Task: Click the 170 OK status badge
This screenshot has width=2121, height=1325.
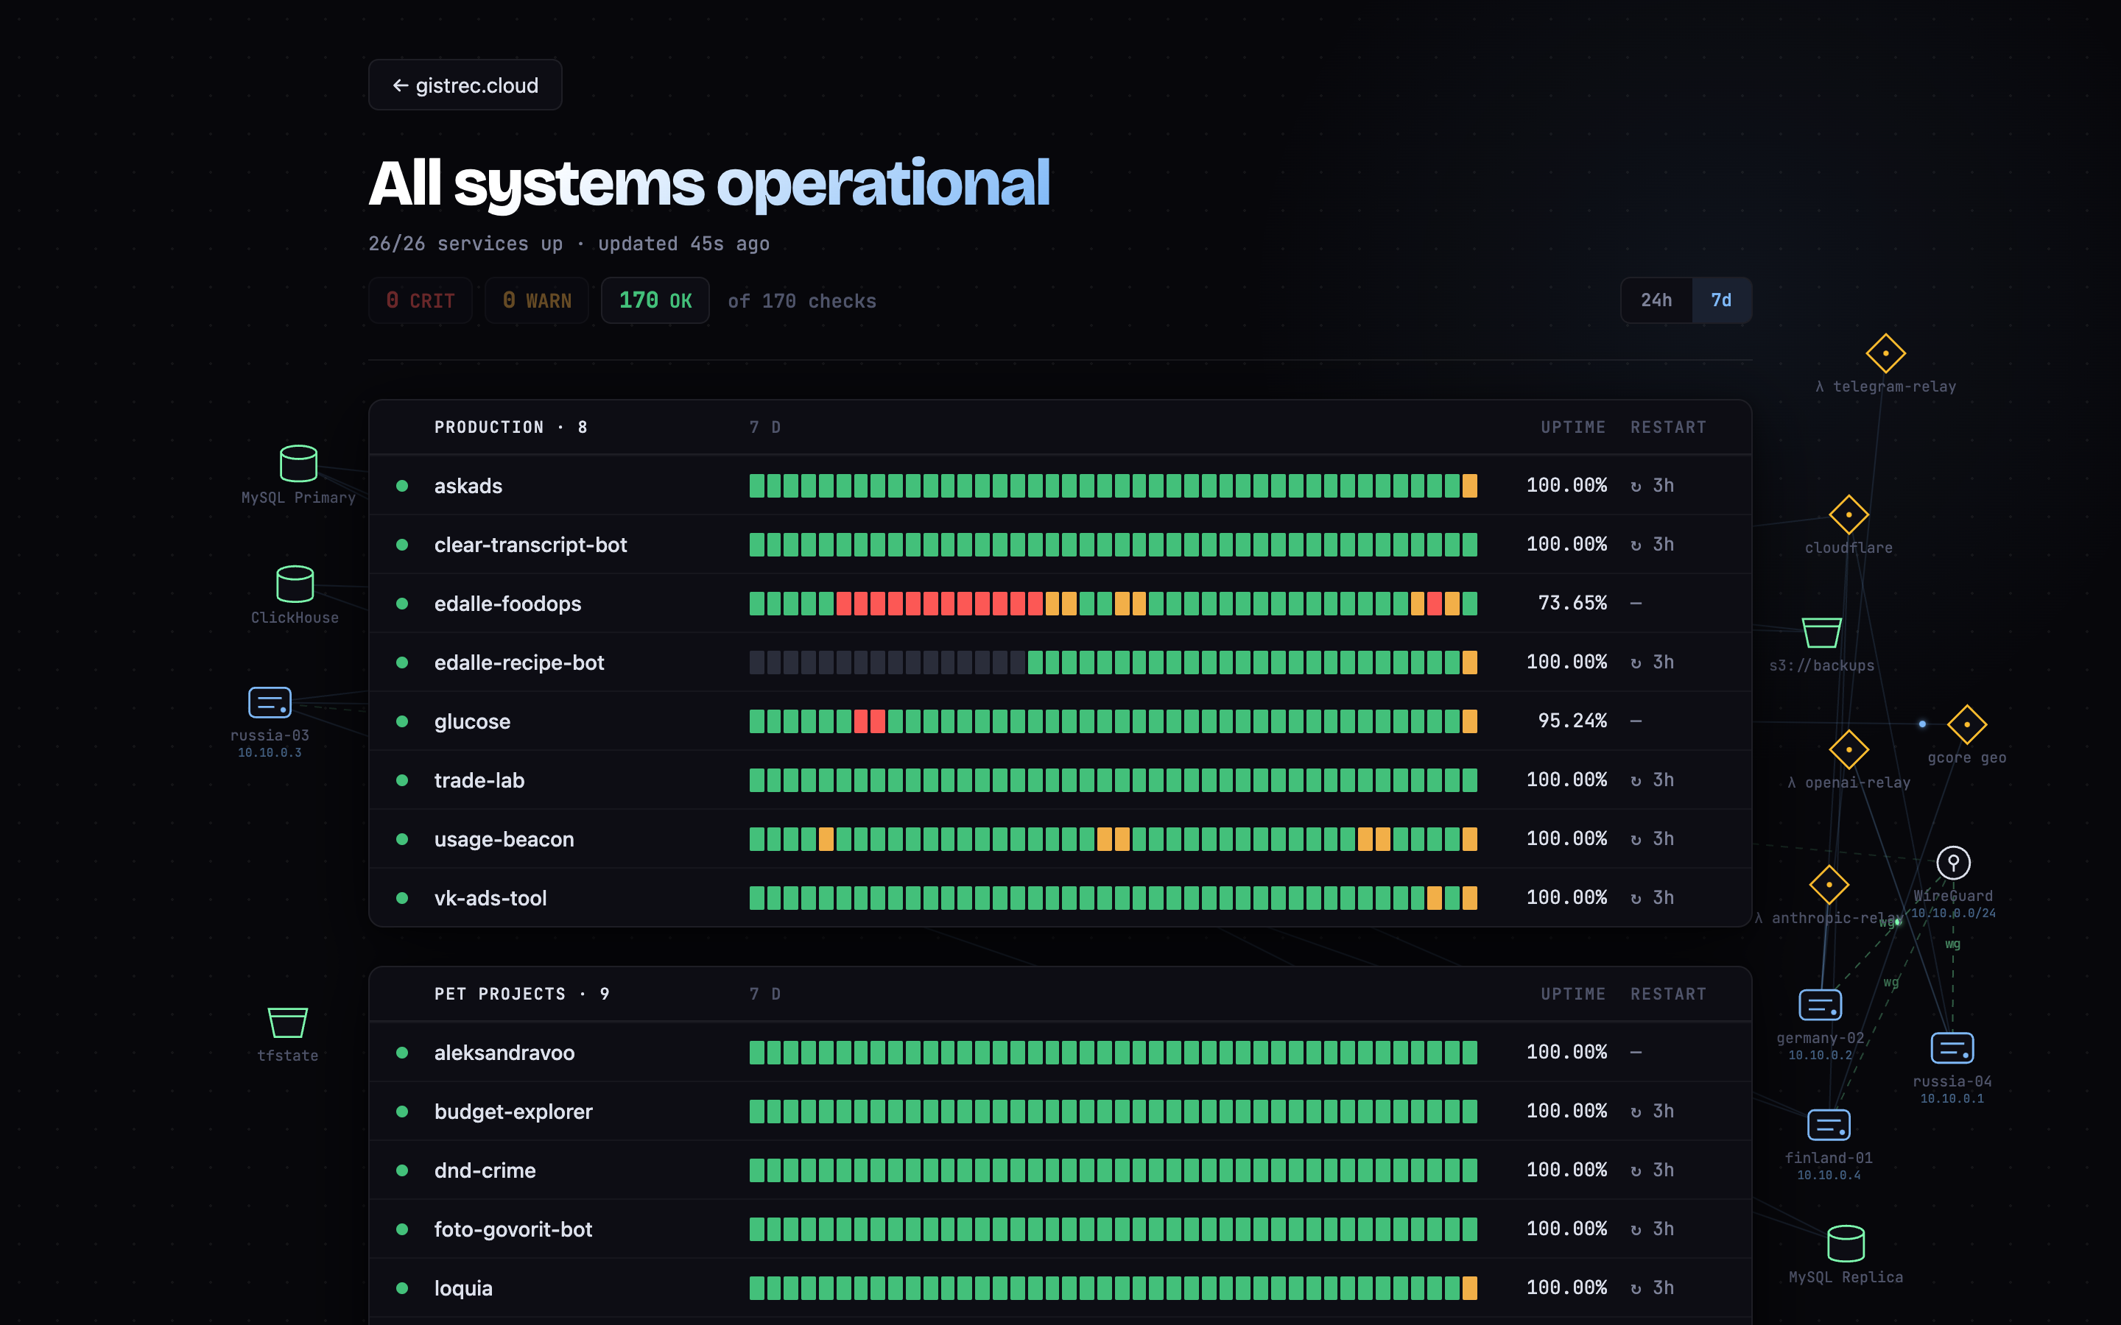Action: tap(655, 300)
